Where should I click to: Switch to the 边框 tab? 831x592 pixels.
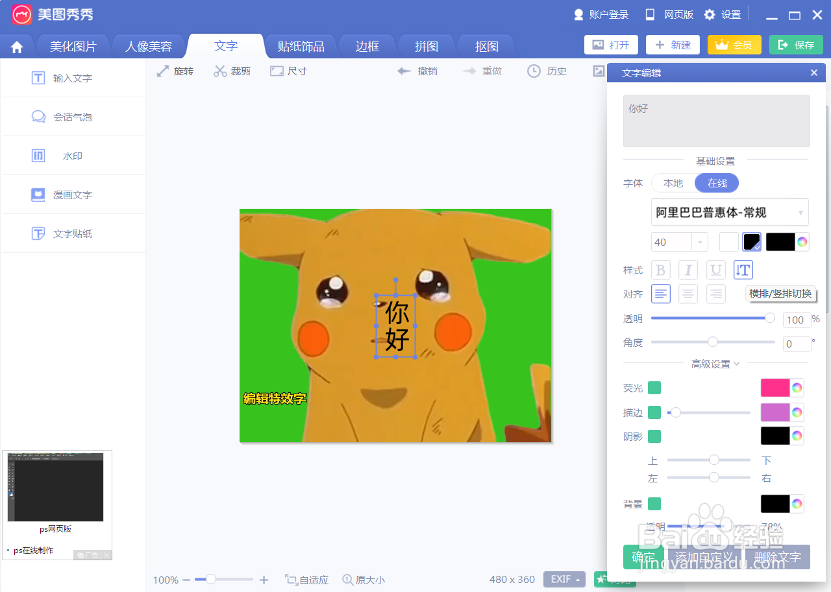tap(367, 46)
